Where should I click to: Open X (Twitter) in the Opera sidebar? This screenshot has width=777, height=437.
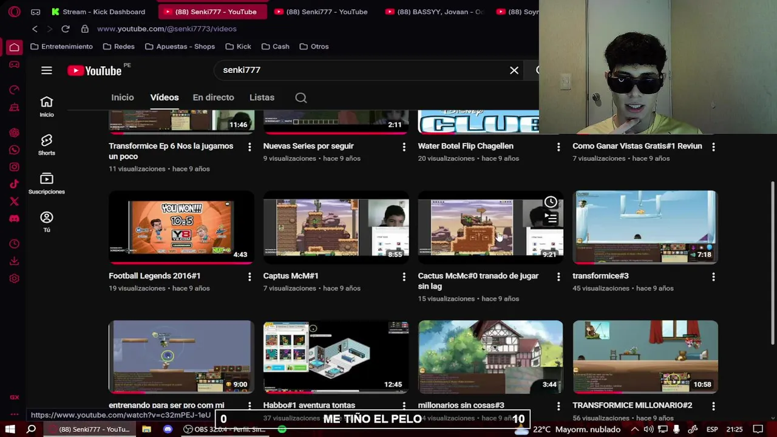14,202
